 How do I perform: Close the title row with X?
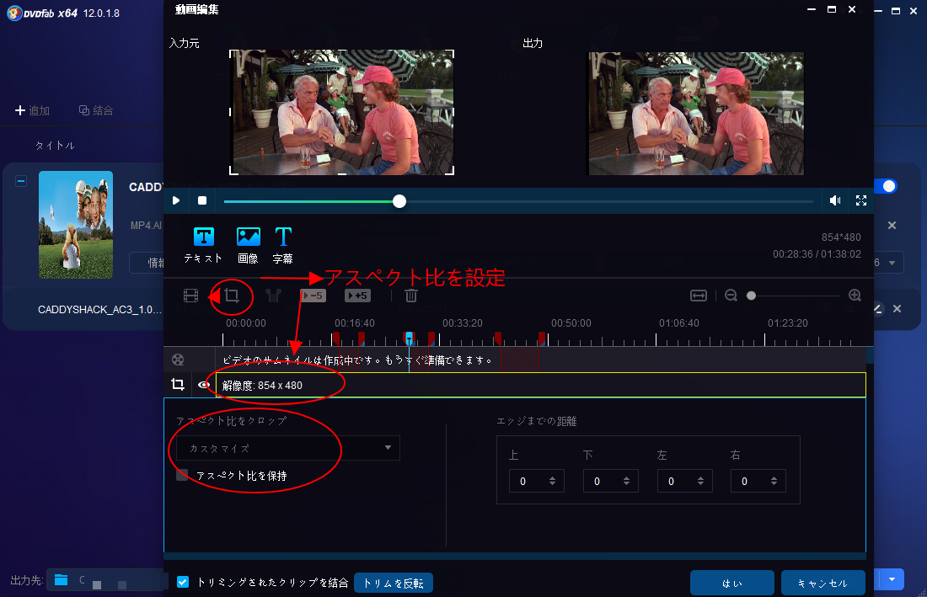[892, 225]
